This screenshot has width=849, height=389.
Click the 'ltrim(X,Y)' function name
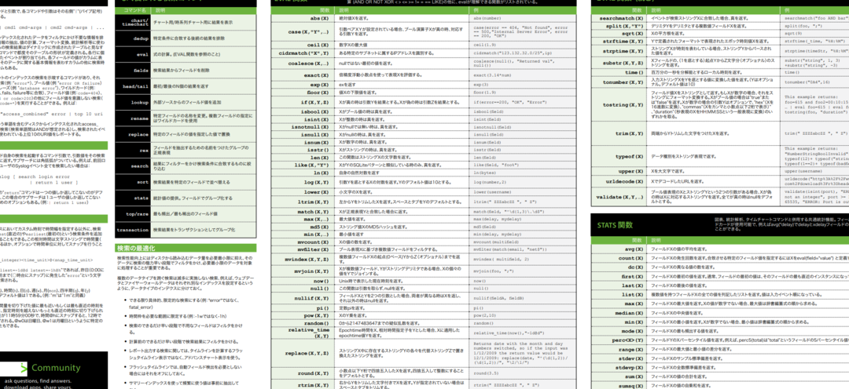pos(313,202)
